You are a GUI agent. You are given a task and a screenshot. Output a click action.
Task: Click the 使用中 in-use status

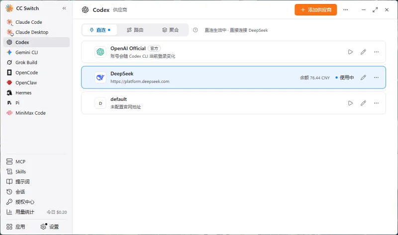click(344, 78)
